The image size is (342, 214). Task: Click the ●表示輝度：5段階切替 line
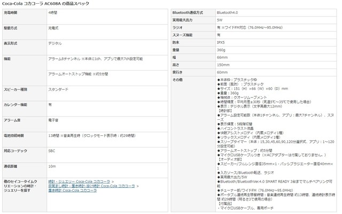tap(235, 124)
